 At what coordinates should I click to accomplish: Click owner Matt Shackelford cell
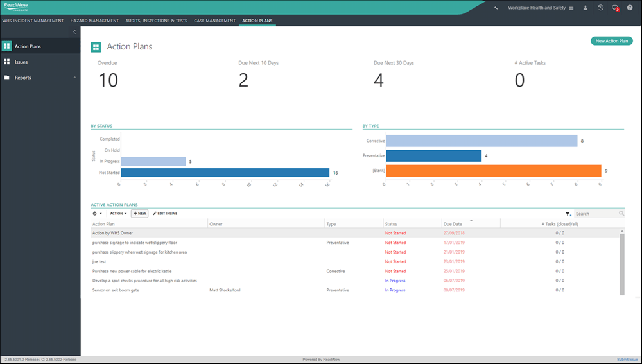pos(225,290)
